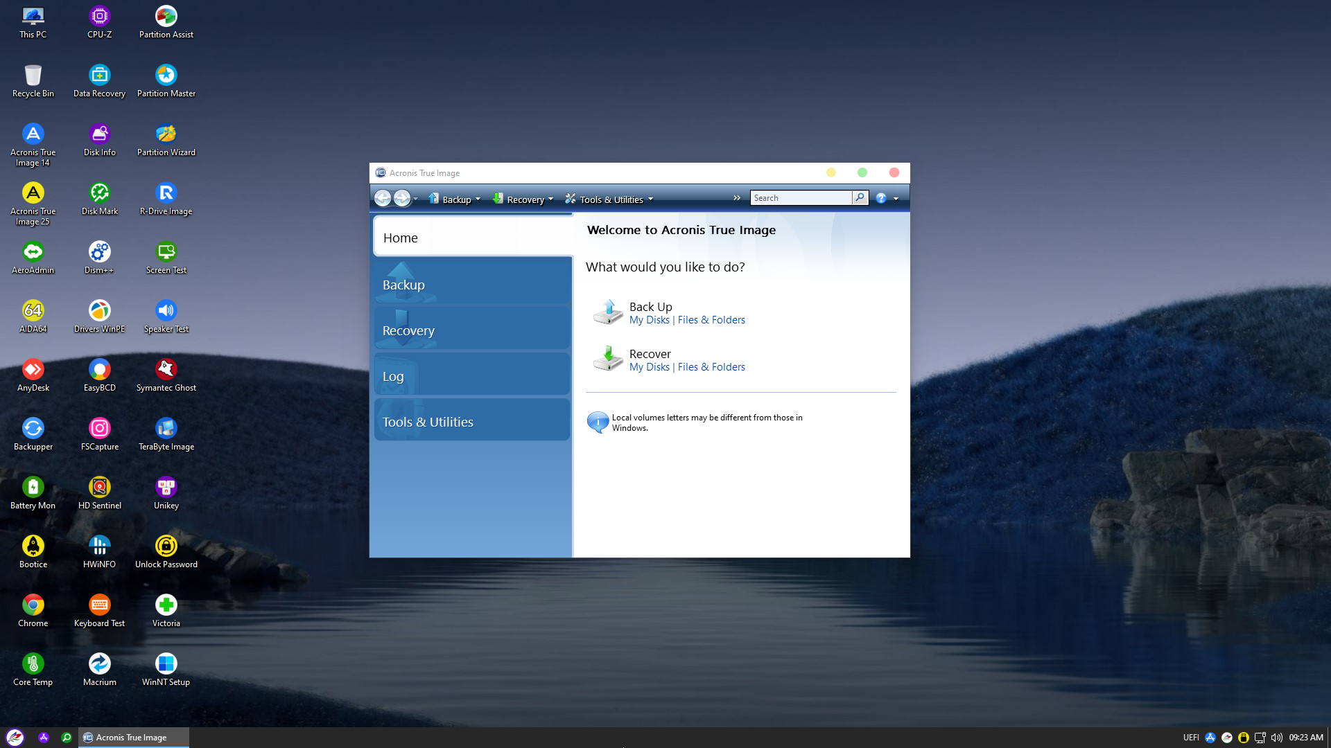
Task: Click the Back Up disk icon
Action: 608,312
